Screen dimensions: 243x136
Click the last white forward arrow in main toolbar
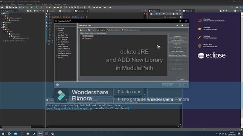105,8
